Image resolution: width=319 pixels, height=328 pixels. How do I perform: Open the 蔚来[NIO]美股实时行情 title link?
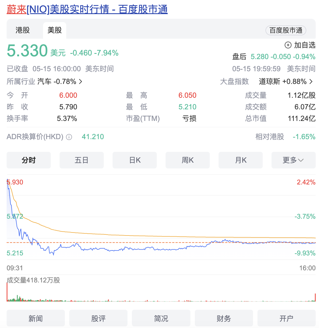(87, 10)
